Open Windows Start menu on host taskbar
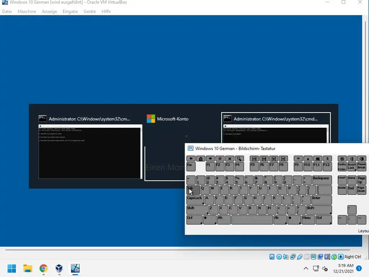 [12, 268]
